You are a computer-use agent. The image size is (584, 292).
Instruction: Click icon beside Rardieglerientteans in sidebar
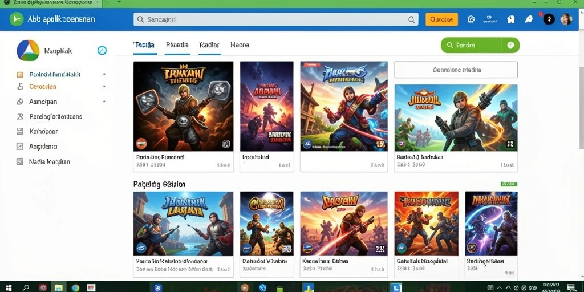click(x=20, y=116)
